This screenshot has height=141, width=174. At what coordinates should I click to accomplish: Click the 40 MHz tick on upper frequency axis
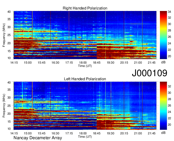pyautogui.click(x=9, y=12)
